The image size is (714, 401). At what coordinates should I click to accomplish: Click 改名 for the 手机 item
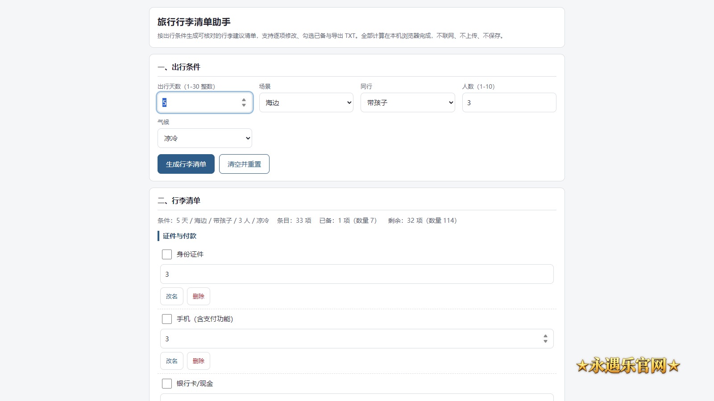(x=172, y=361)
